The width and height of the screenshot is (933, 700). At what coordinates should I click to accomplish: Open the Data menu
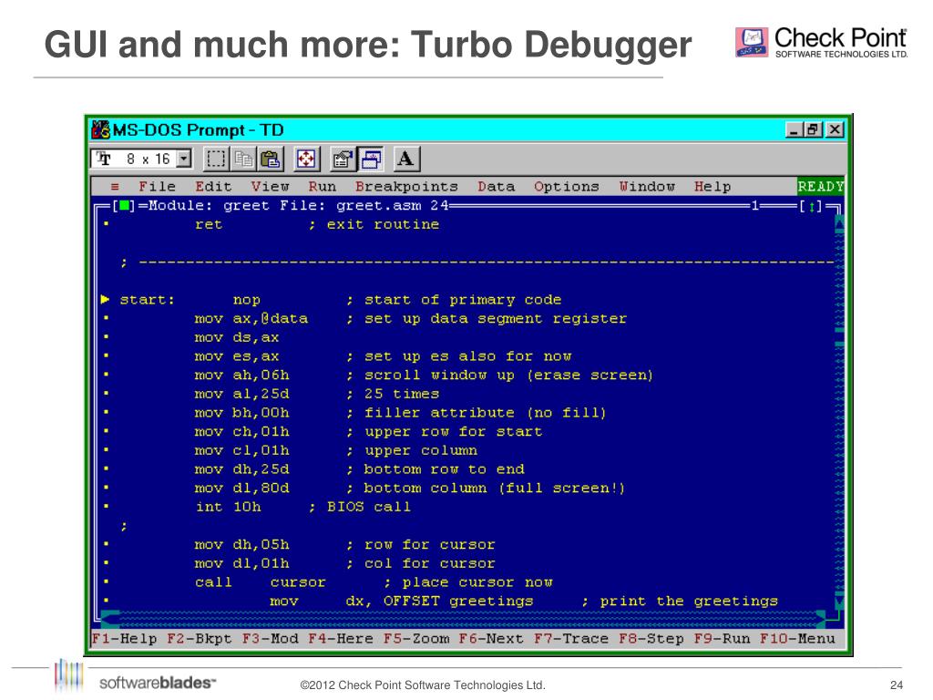coord(497,187)
